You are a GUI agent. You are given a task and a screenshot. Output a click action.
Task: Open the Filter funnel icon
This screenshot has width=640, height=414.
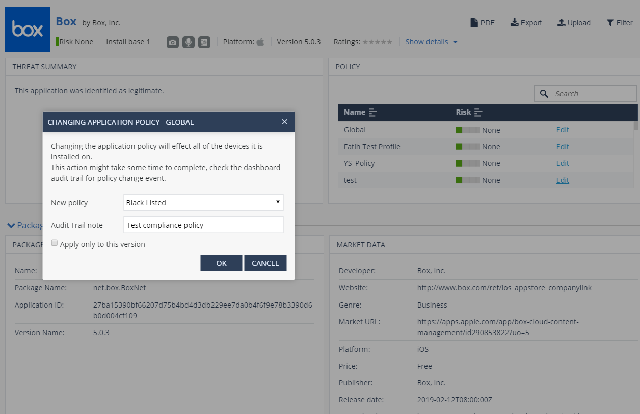tap(610, 23)
